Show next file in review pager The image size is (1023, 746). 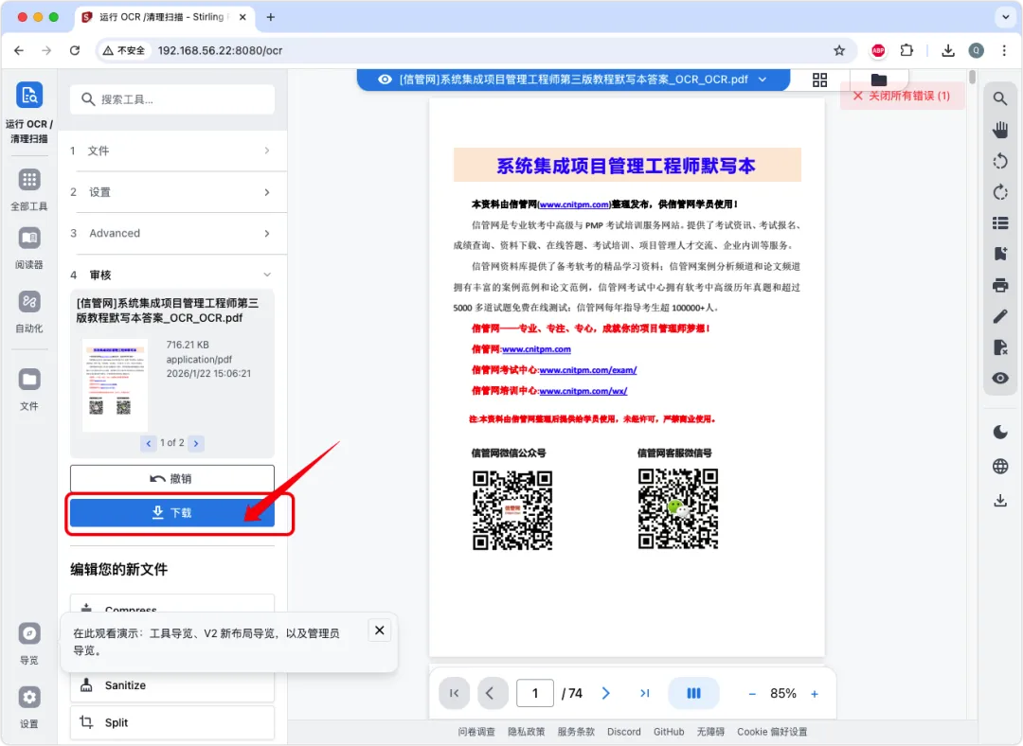click(196, 443)
